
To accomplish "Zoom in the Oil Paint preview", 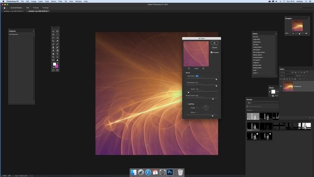I will 203,69.
